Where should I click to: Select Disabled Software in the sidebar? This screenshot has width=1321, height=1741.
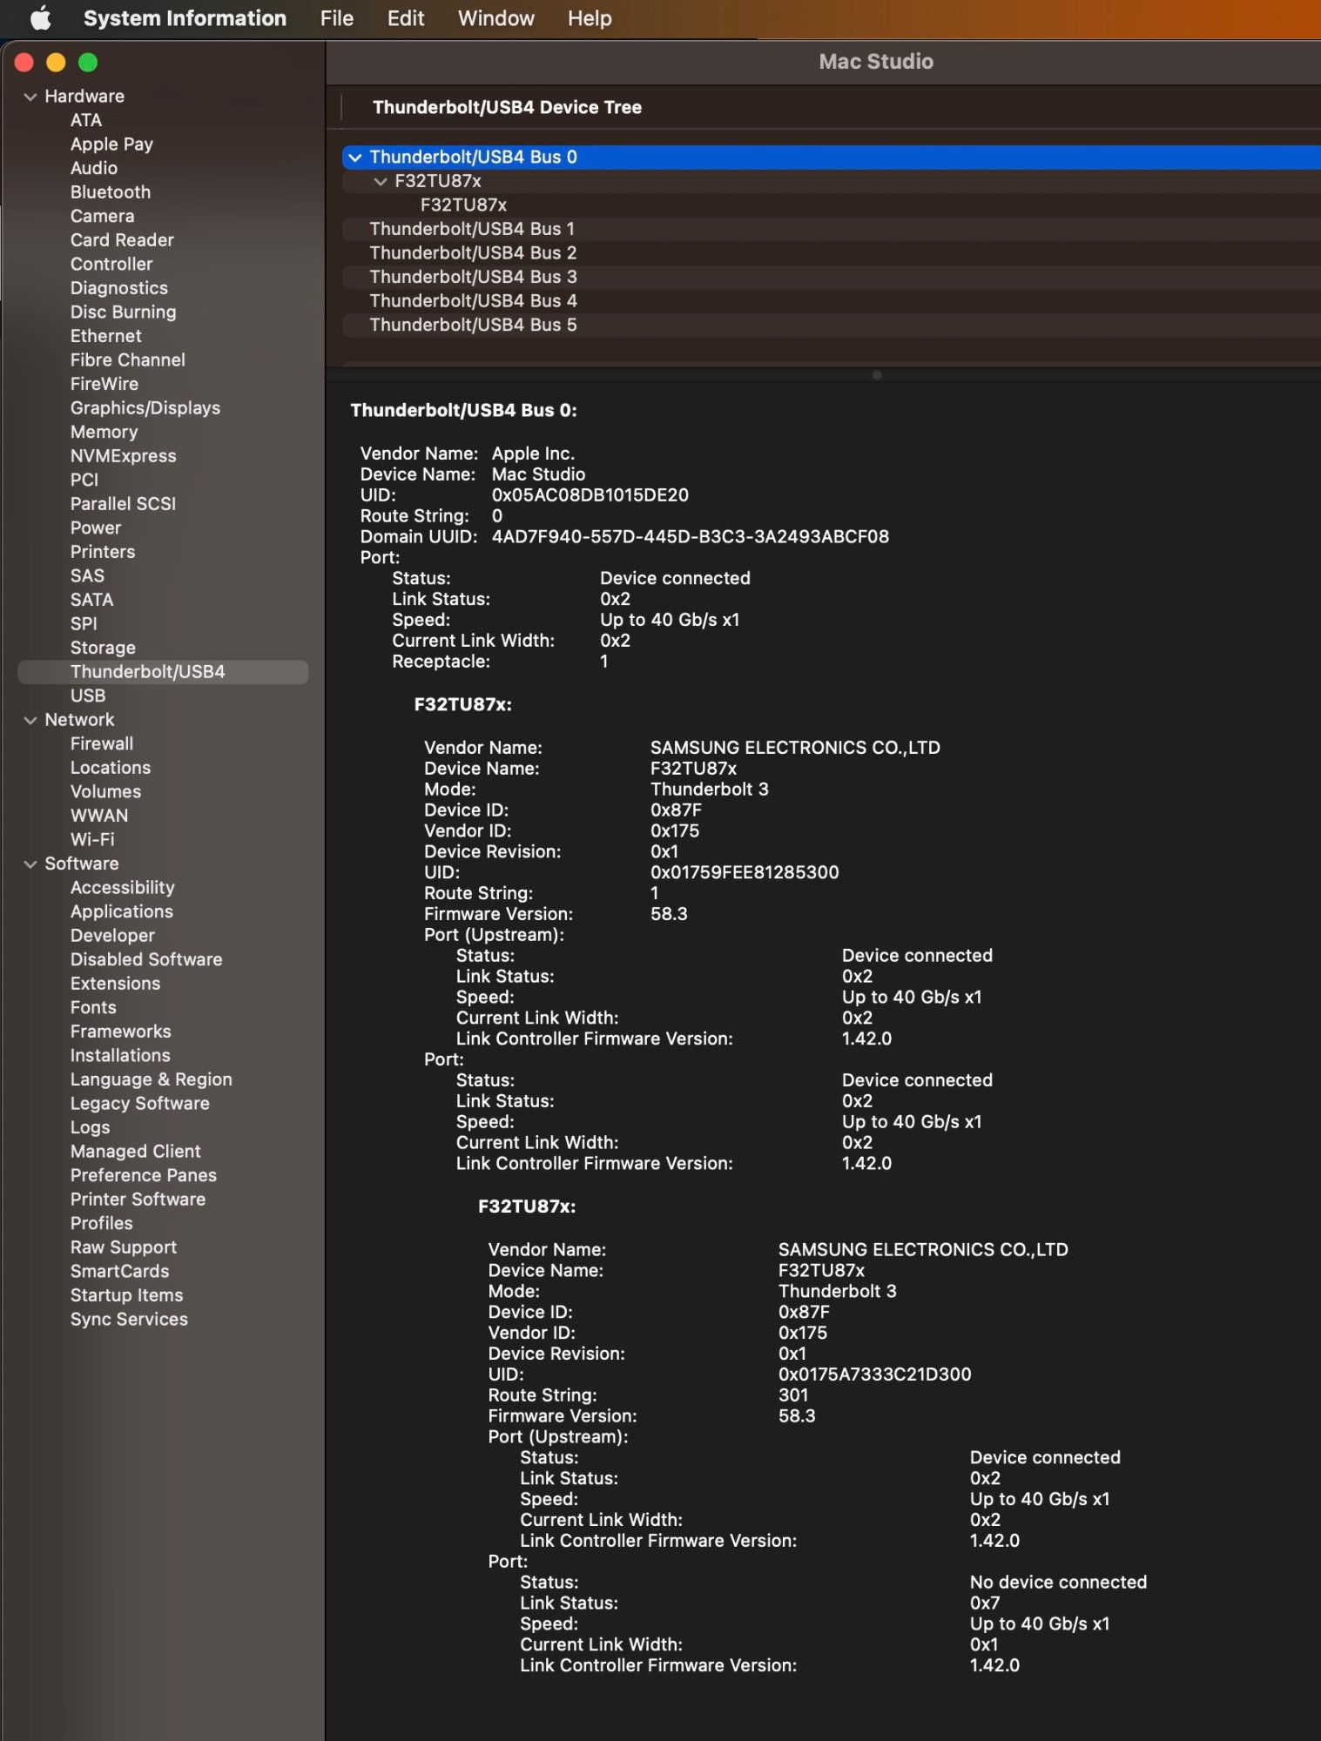point(146,959)
